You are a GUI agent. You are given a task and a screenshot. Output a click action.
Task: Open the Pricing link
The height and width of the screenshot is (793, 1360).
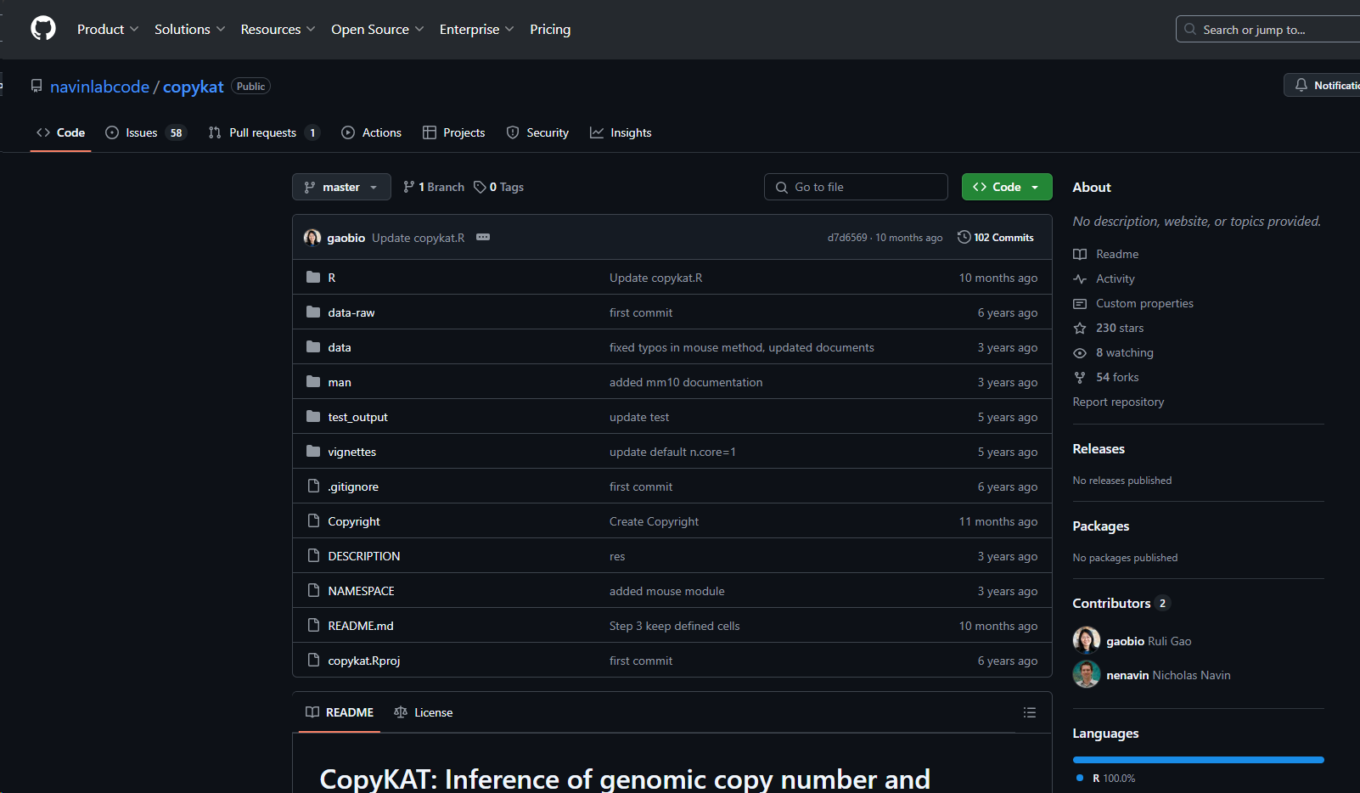point(550,29)
